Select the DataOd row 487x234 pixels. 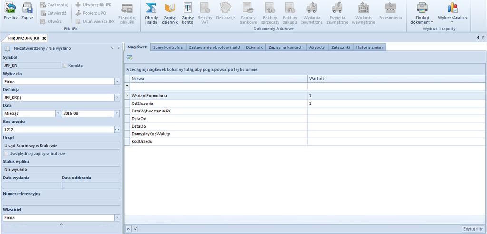tap(305, 119)
